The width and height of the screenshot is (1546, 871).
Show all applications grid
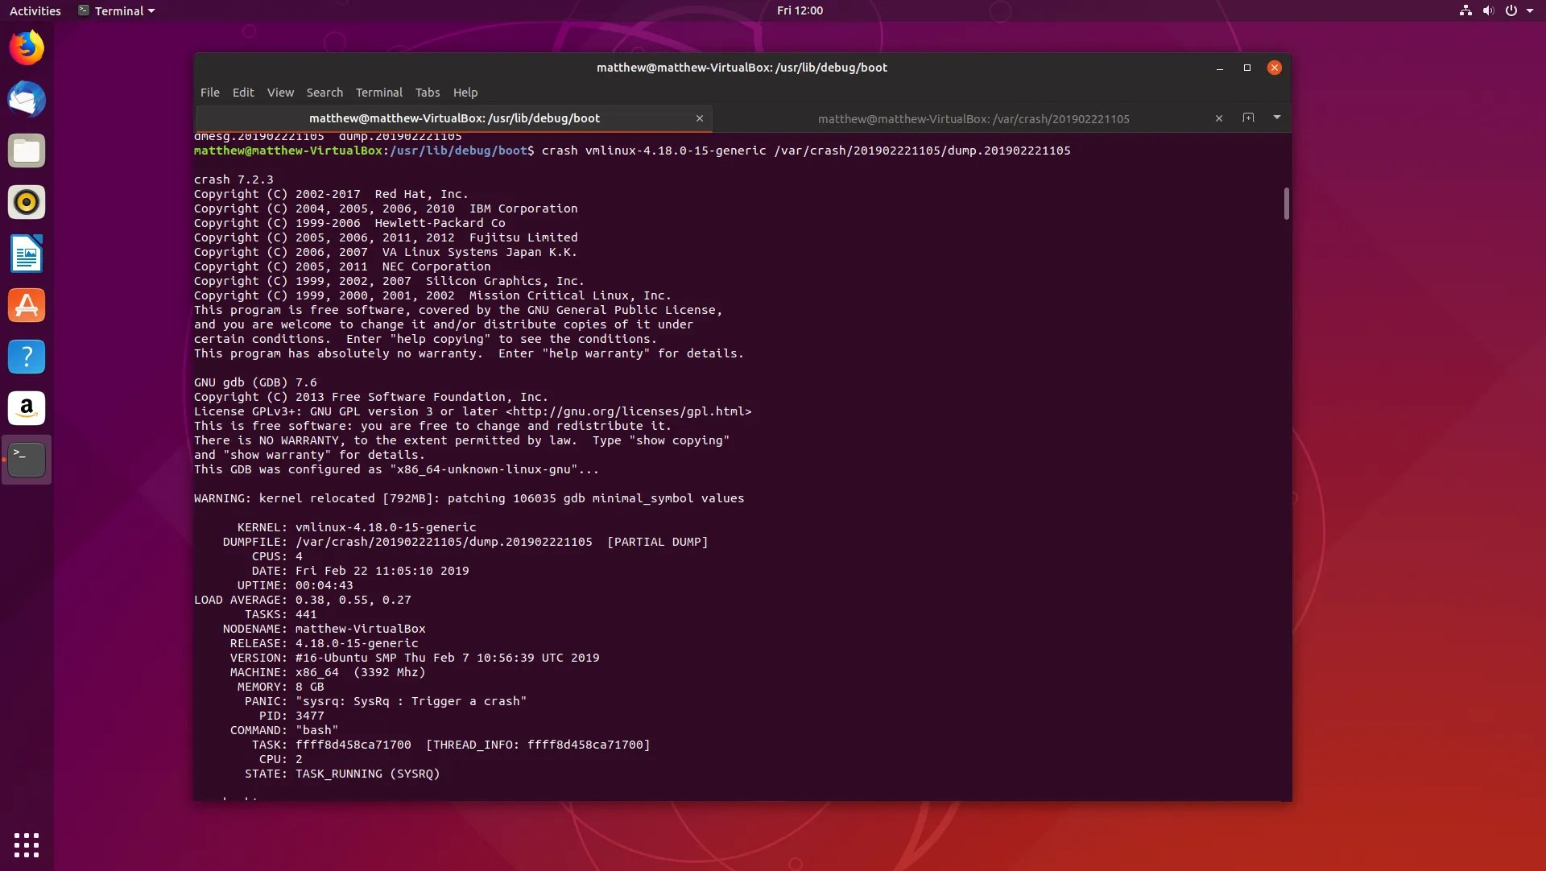[27, 845]
